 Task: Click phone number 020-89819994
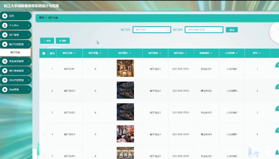(x=181, y=134)
